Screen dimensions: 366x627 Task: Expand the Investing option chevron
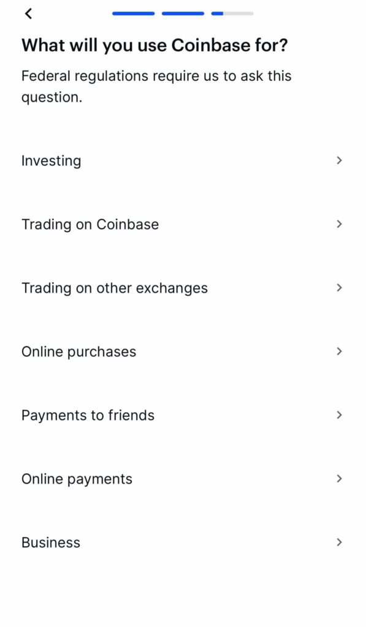339,160
